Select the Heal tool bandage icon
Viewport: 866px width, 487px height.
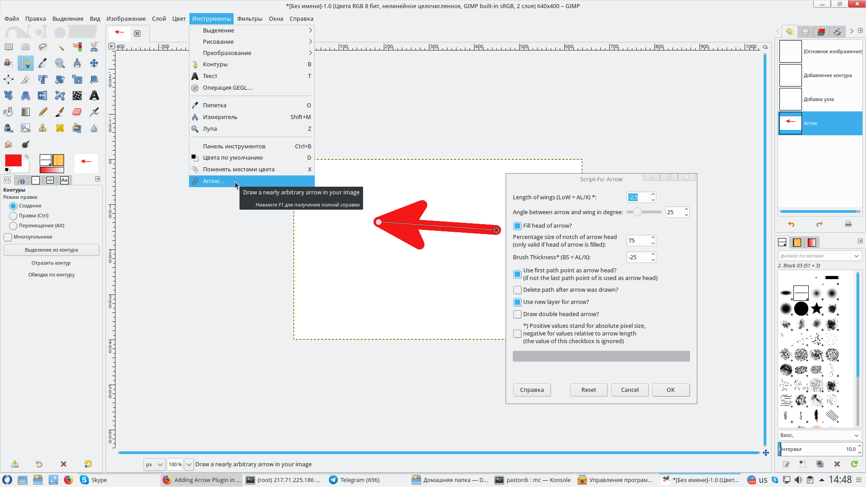pyautogui.click(x=60, y=128)
